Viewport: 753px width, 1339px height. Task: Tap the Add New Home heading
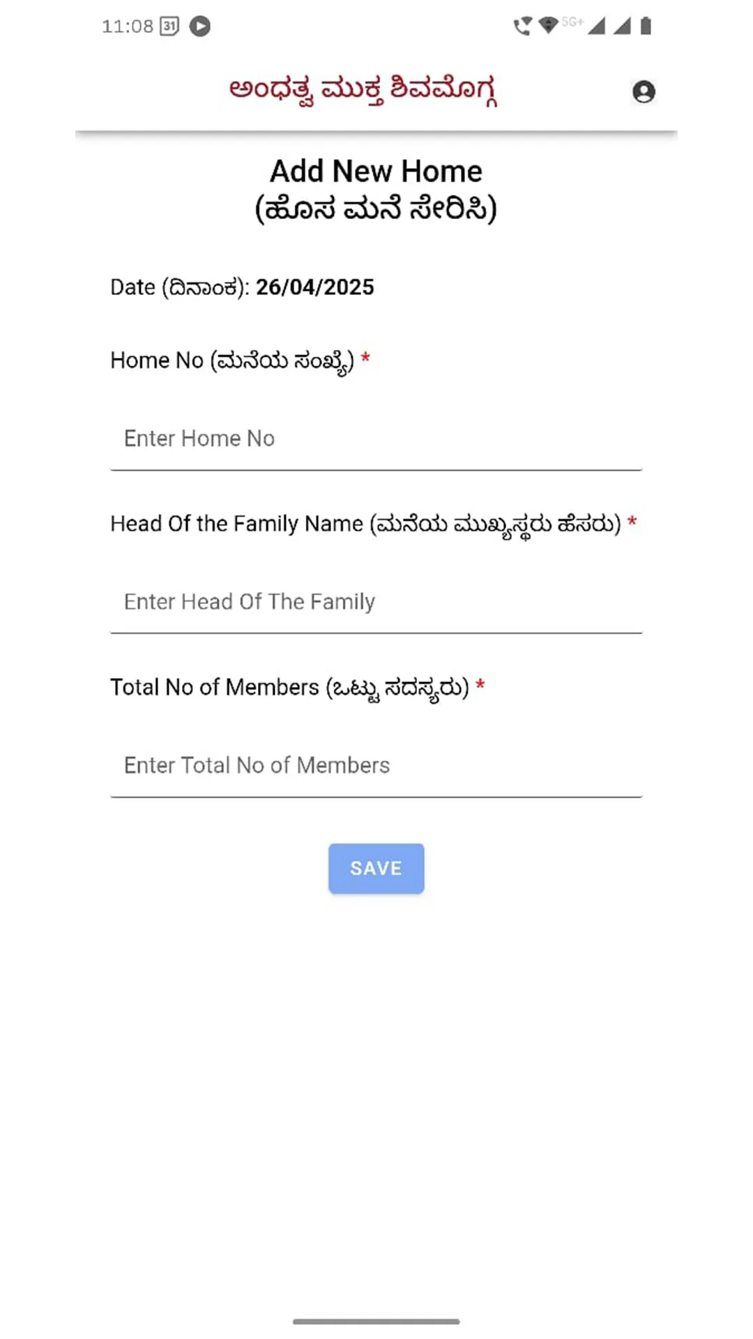tap(376, 172)
